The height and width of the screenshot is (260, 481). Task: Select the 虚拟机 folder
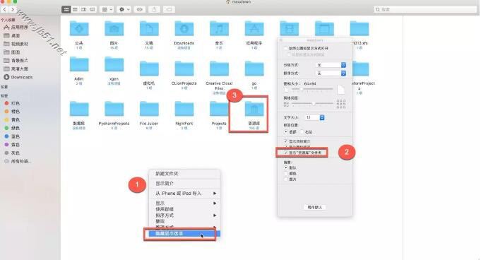[x=149, y=69]
